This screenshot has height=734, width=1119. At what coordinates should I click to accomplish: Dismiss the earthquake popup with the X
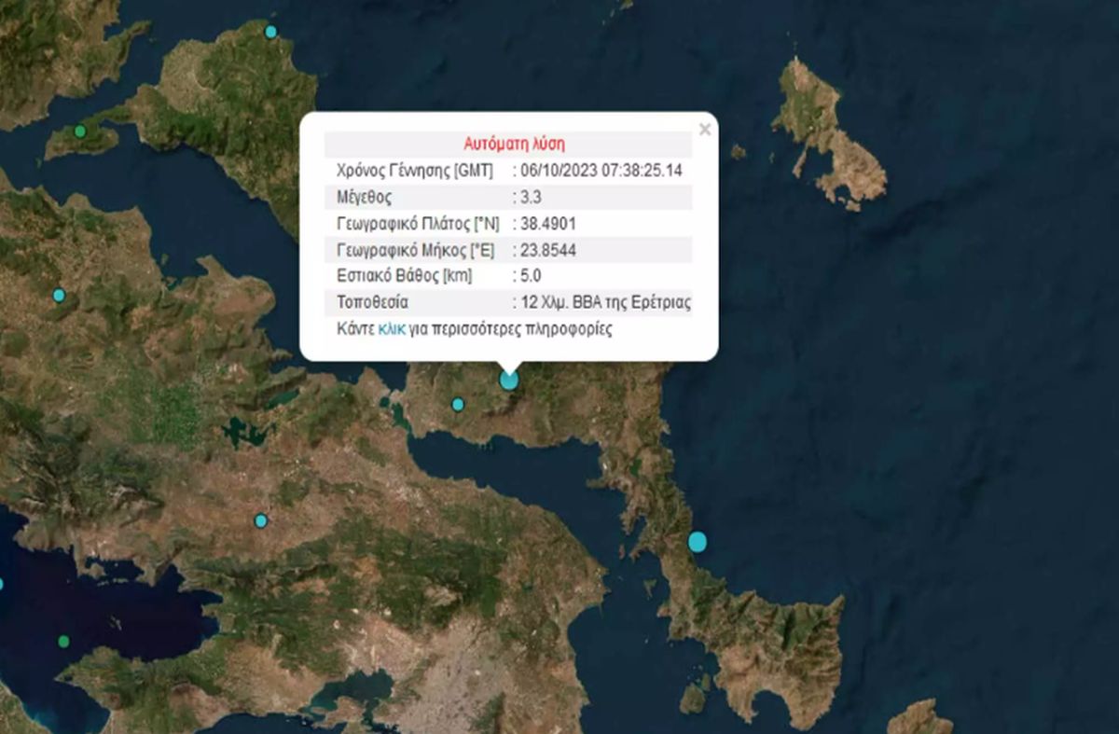704,129
